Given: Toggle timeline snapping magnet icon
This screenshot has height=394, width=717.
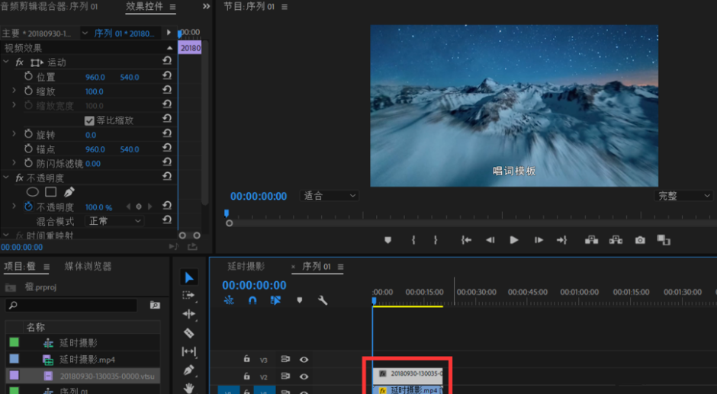Looking at the screenshot, I should [x=252, y=300].
